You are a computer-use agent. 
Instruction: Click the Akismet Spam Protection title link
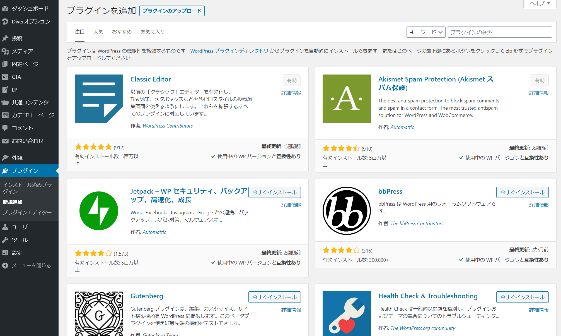click(x=436, y=83)
